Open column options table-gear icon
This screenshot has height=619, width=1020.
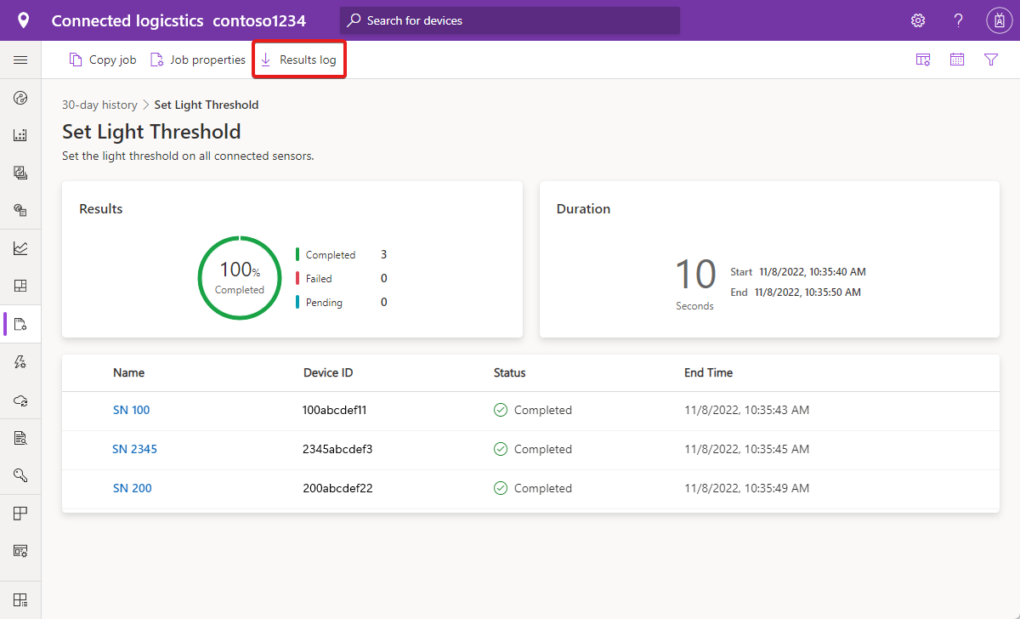tap(923, 60)
